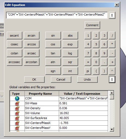
Task: Click the value 16.092 cell
Action: coord(83,113)
